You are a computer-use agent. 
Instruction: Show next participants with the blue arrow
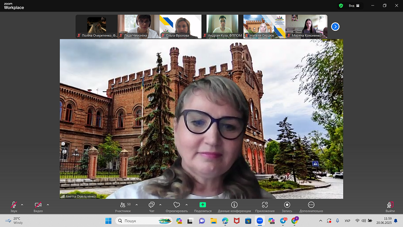335,27
